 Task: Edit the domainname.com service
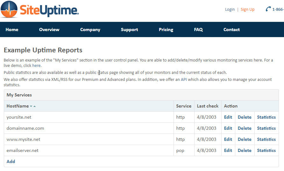tap(228, 128)
